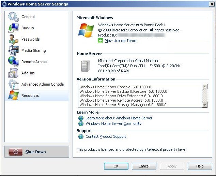
Task: Click the General gear icon
Action: (13, 17)
